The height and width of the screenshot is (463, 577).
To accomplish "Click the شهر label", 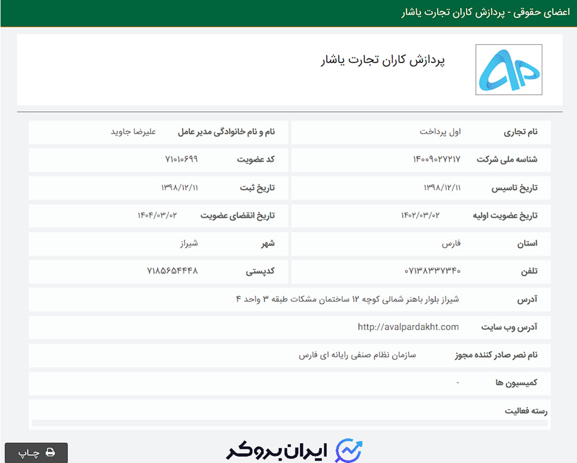I will click(x=268, y=243).
